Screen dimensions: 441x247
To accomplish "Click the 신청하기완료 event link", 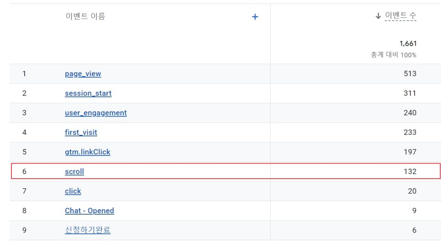I will click(x=88, y=230).
